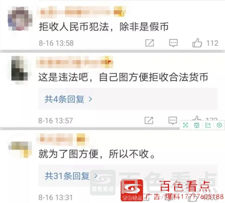Reply to the 8-16 13:57 comment
This screenshot has height=203, width=225.
click(x=173, y=120)
